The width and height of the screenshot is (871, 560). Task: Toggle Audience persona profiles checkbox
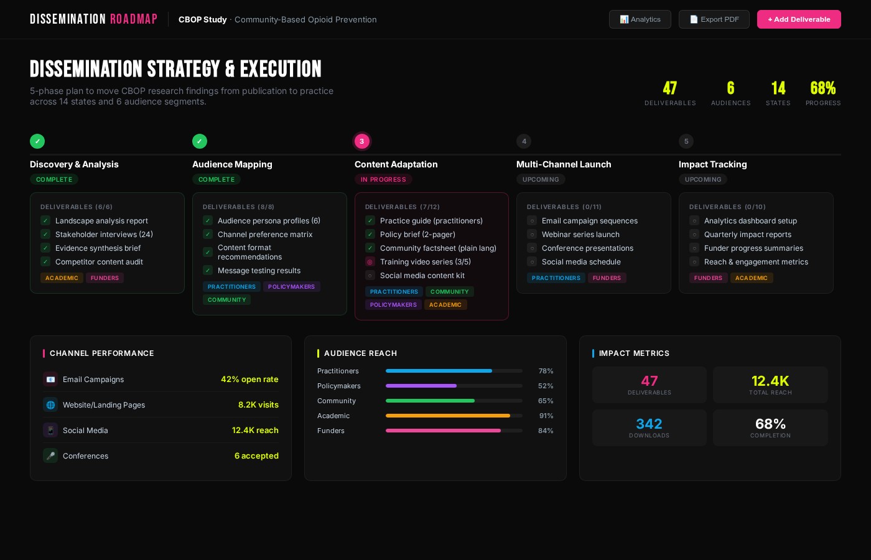coord(208,220)
